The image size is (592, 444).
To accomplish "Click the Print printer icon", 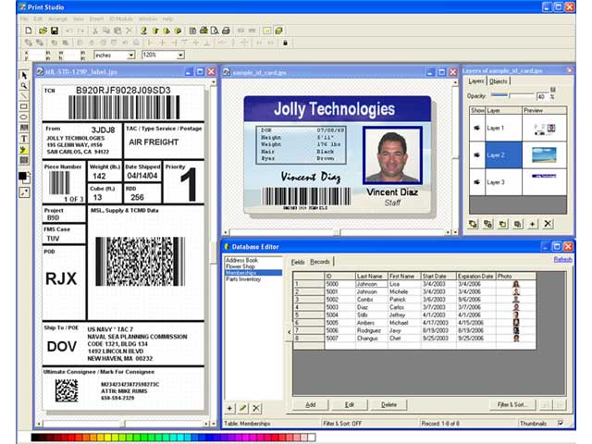I will 226,31.
